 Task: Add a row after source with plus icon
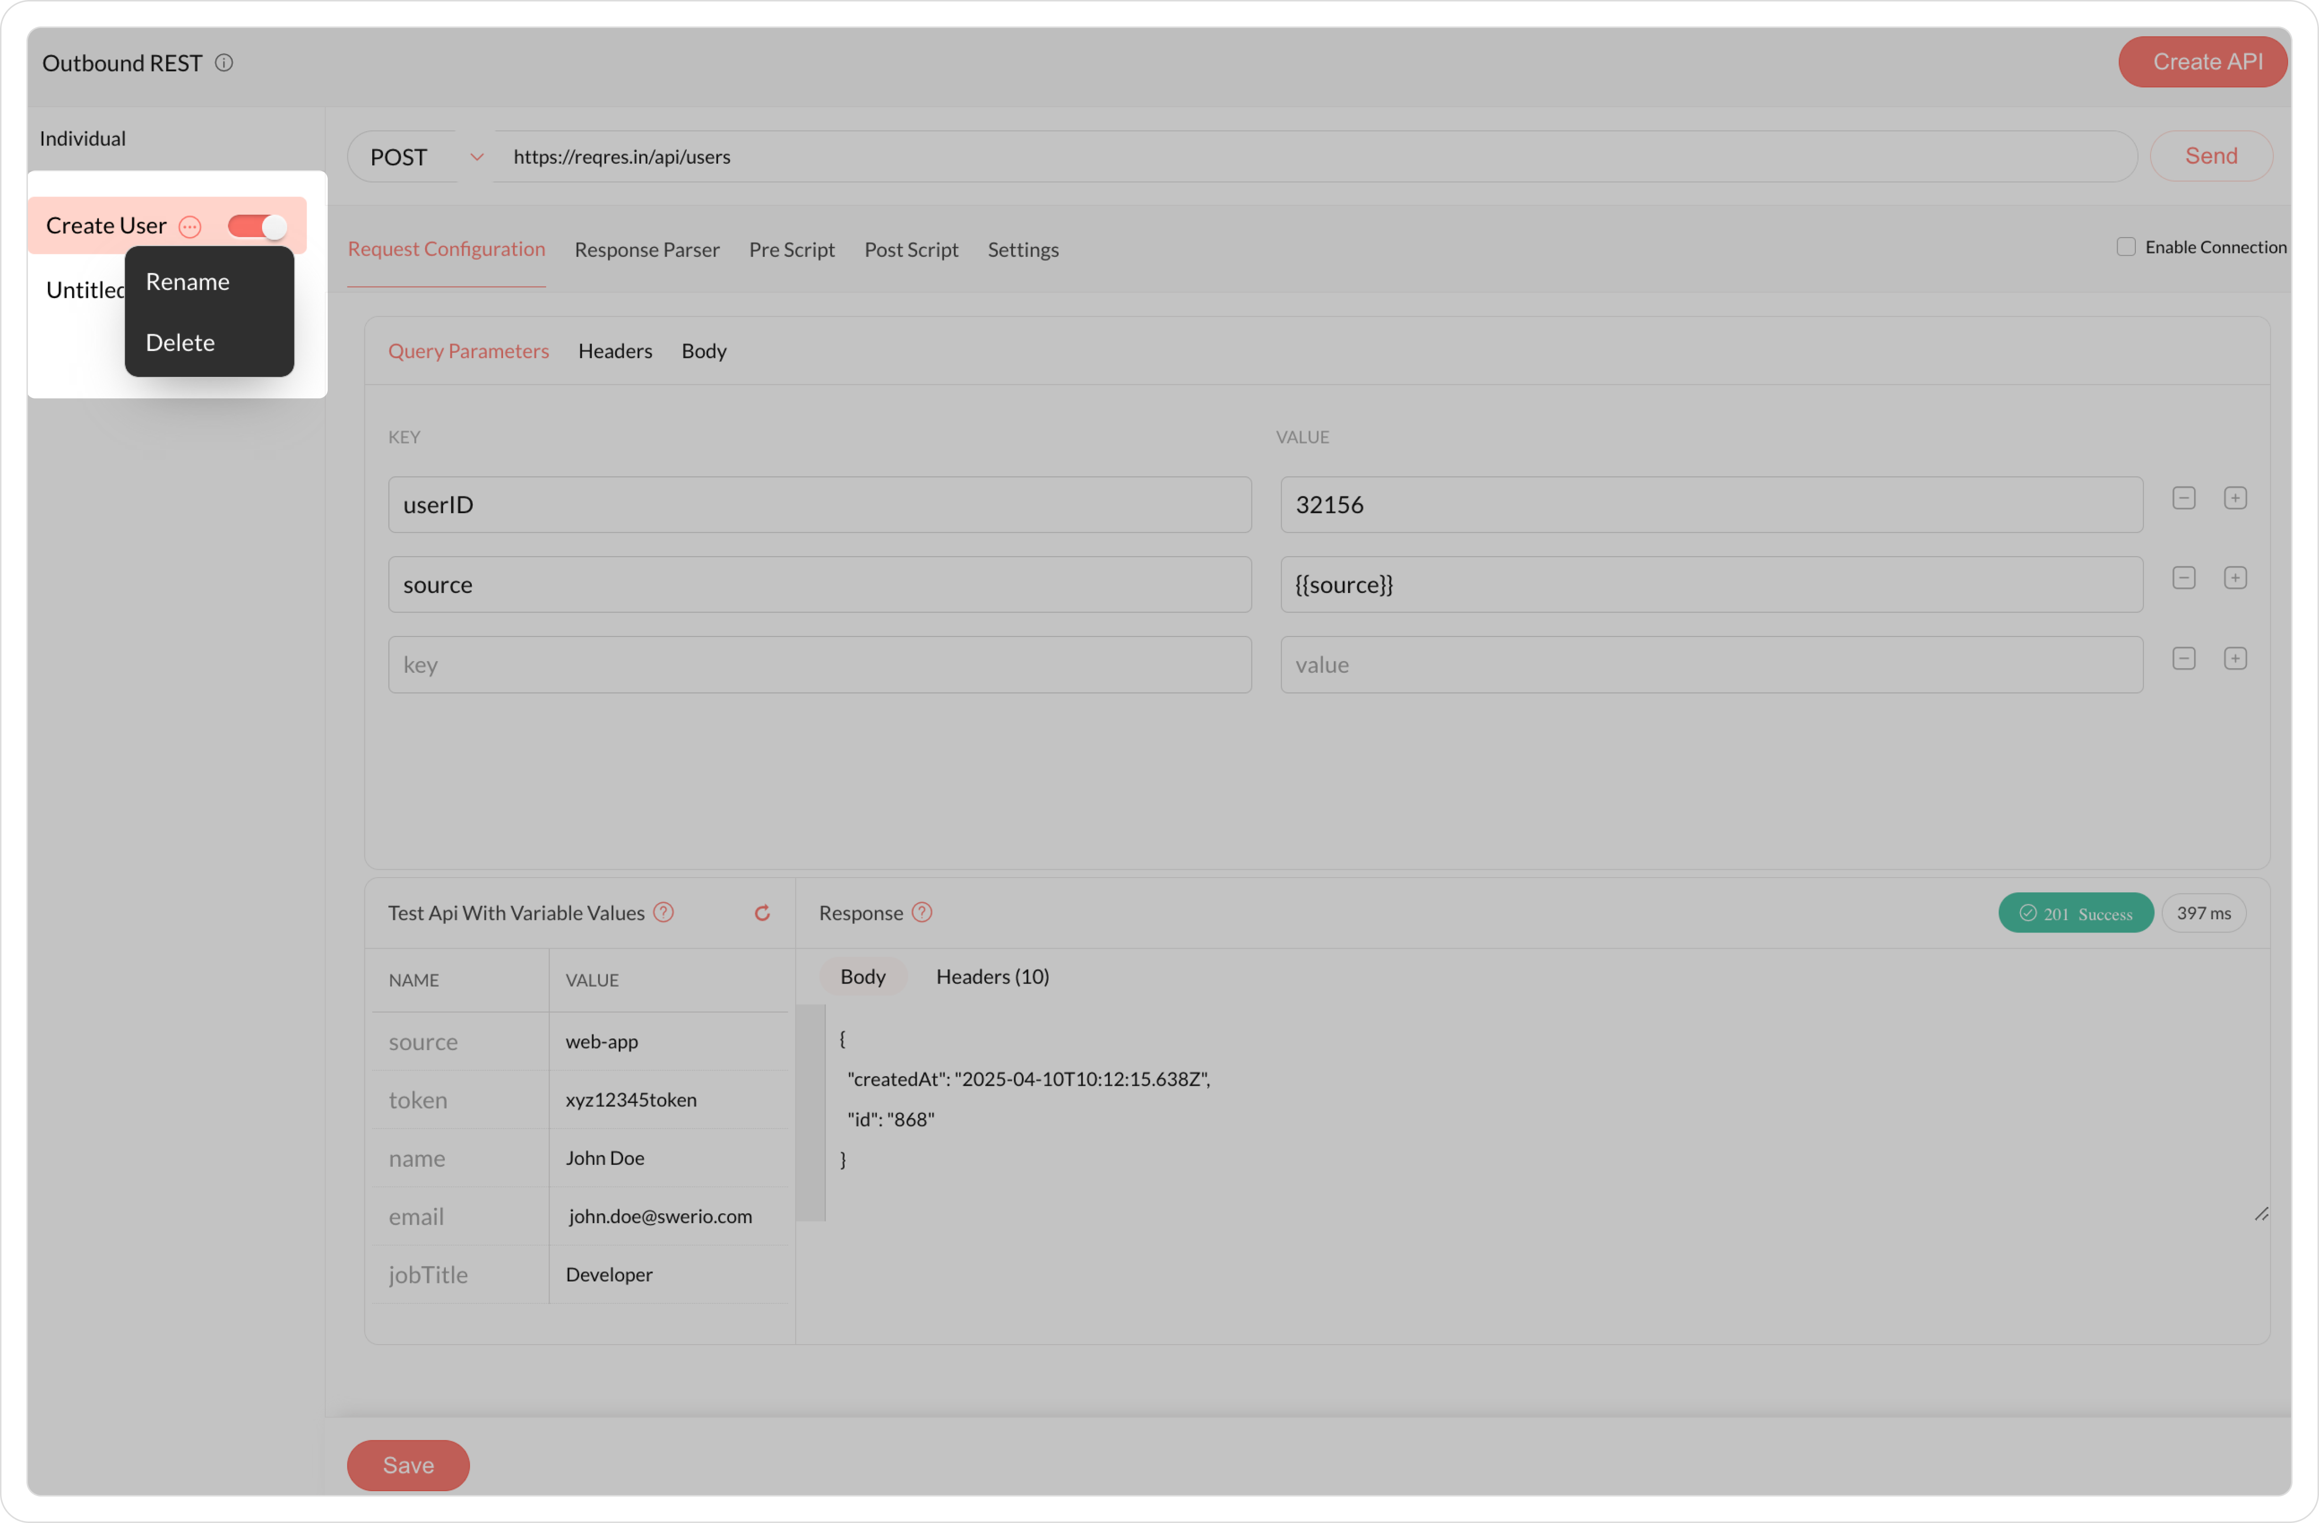(x=2235, y=578)
